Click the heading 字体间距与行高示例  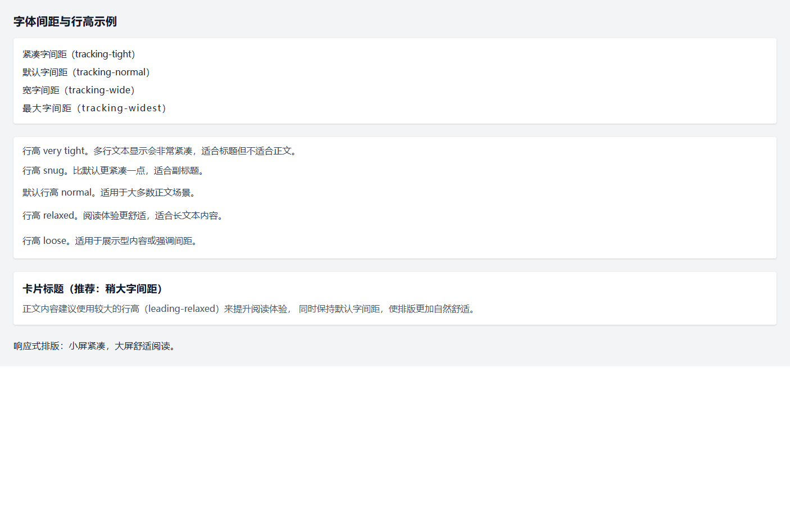click(x=65, y=22)
